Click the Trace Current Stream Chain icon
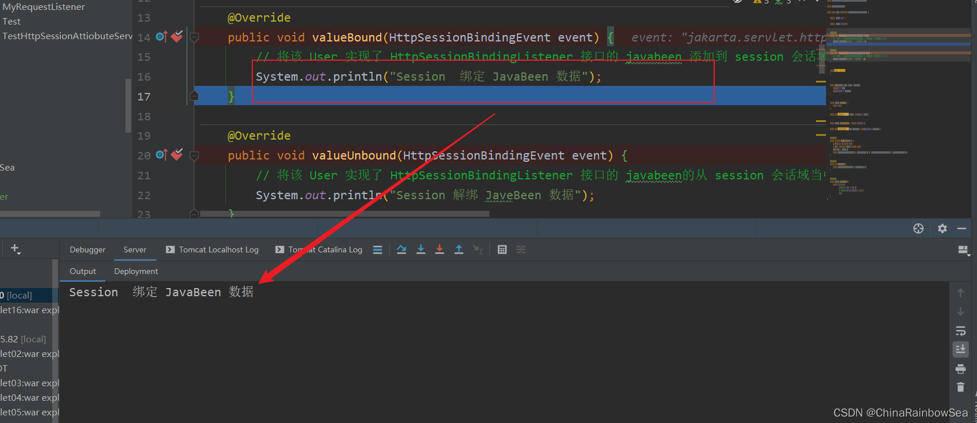This screenshot has width=977, height=423. pyautogui.click(x=521, y=249)
